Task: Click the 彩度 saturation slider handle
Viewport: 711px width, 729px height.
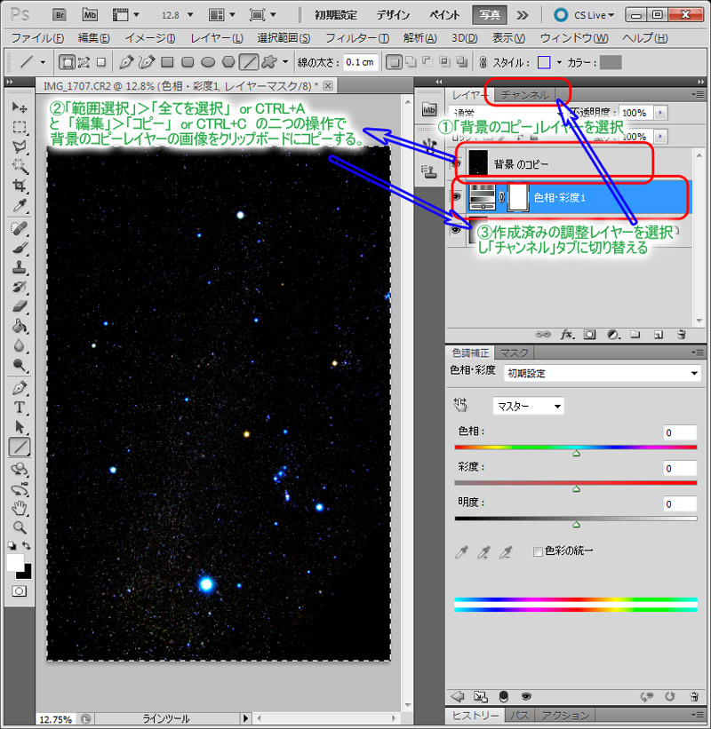Action: pos(576,488)
